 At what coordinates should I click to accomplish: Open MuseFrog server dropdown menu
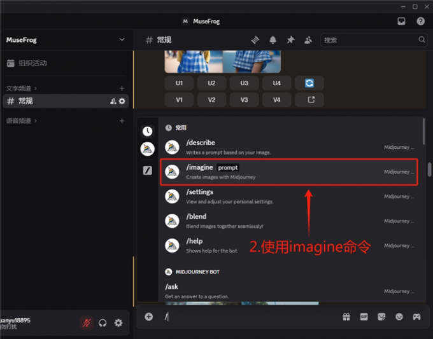122,39
